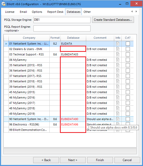Check Cvt? box for 35 Netcellent (2015)
Viewport: 143px width, 166px height.
pyautogui.click(x=128, y=65)
